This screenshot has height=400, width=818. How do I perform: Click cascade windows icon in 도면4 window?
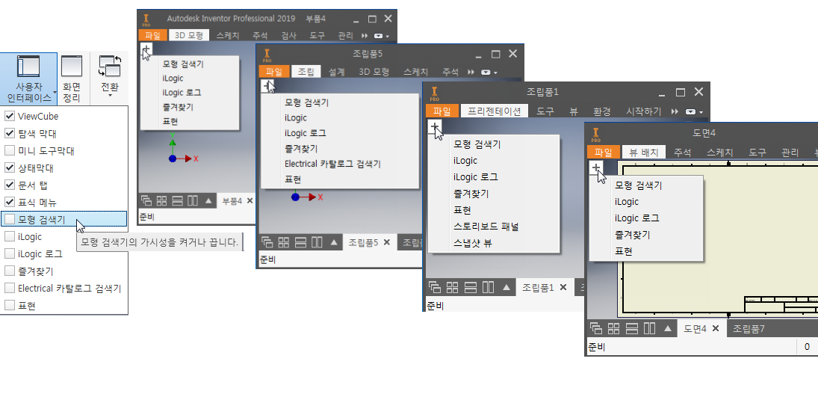tap(596, 328)
